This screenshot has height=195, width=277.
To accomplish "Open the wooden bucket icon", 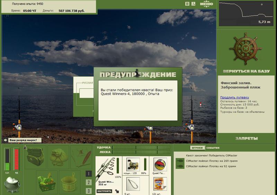I will point(69,182).
